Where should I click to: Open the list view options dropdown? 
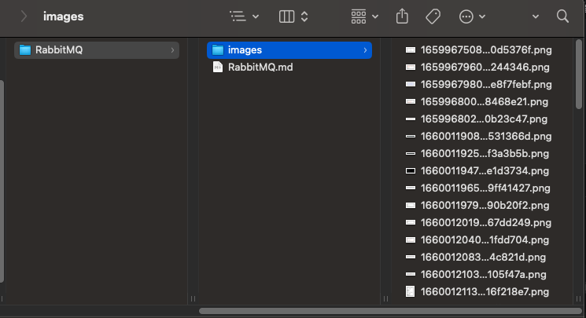(x=242, y=16)
